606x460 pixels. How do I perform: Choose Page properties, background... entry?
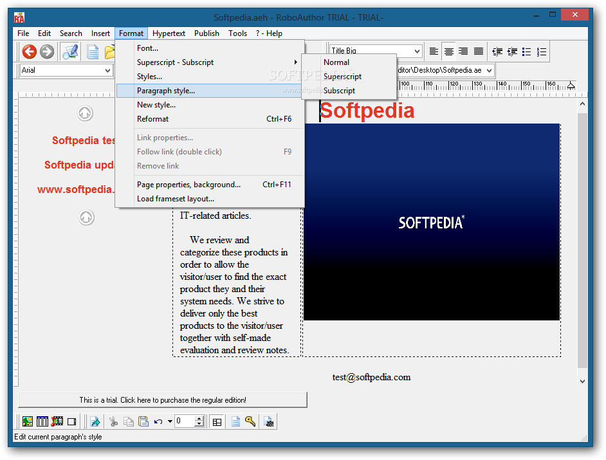(x=210, y=185)
